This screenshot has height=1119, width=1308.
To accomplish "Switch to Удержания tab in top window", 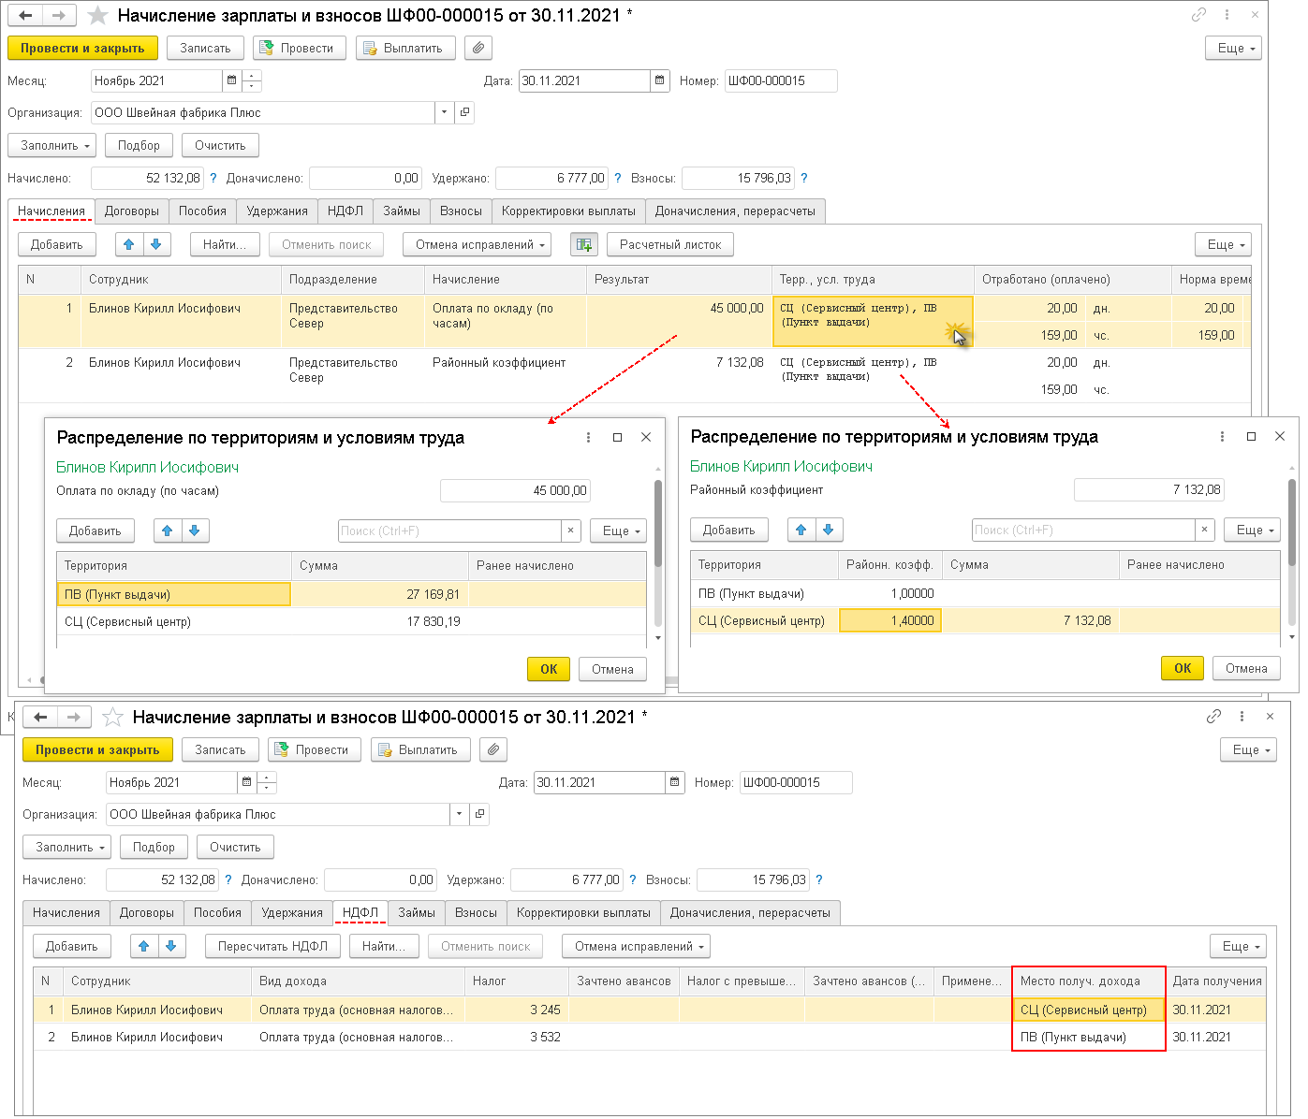I will [277, 211].
